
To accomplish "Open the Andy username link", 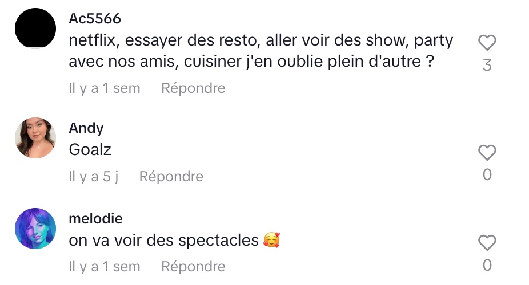I will tap(86, 128).
